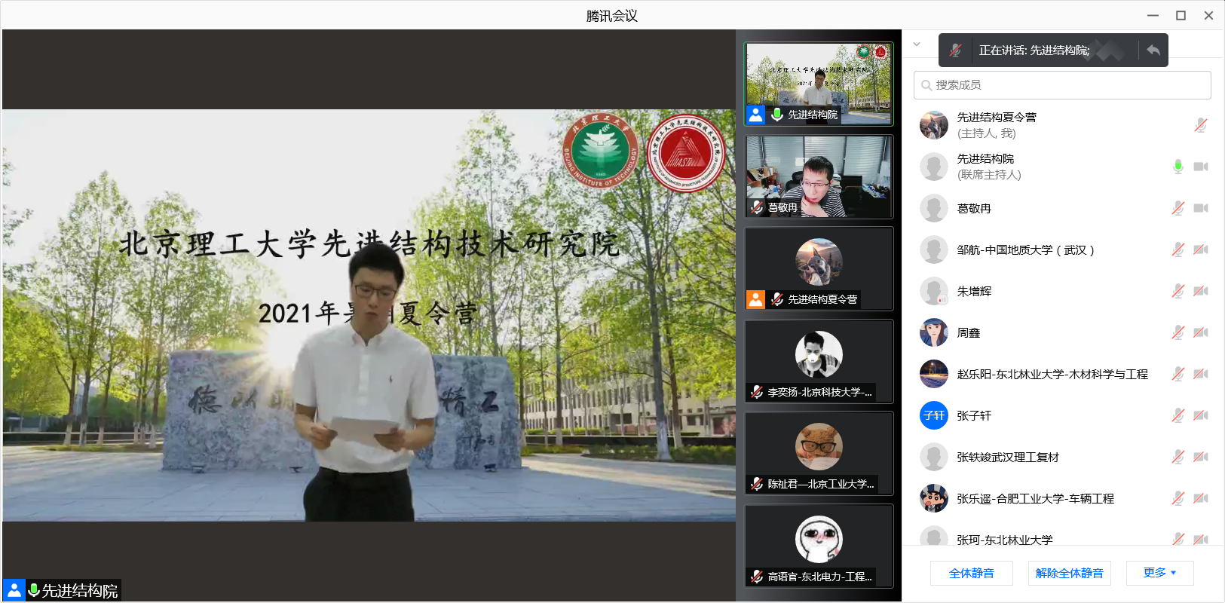The width and height of the screenshot is (1225, 603).
Task: Maximize the 腾讯会议 window
Action: coord(1181,15)
